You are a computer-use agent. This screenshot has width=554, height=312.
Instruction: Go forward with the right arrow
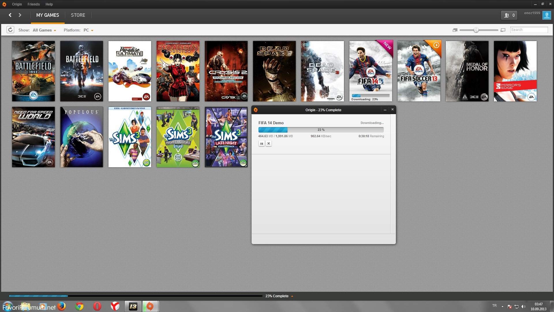(20, 15)
